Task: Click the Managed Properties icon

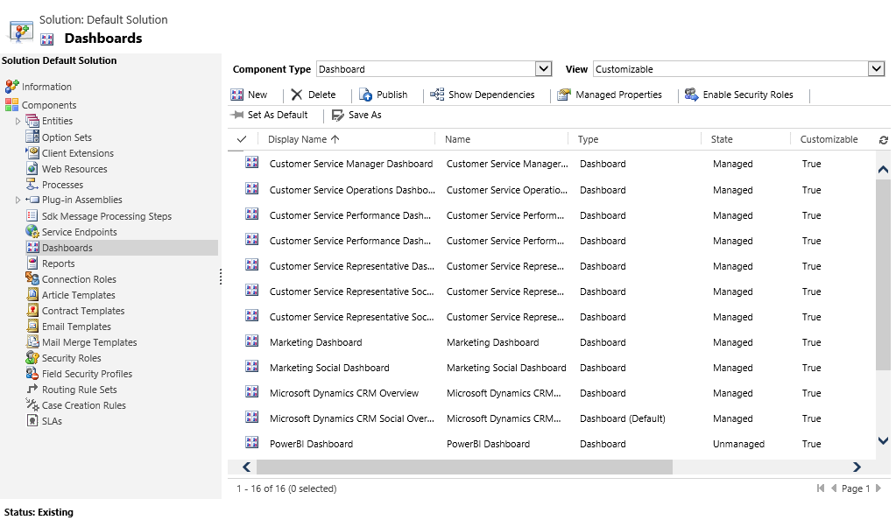Action: [565, 95]
